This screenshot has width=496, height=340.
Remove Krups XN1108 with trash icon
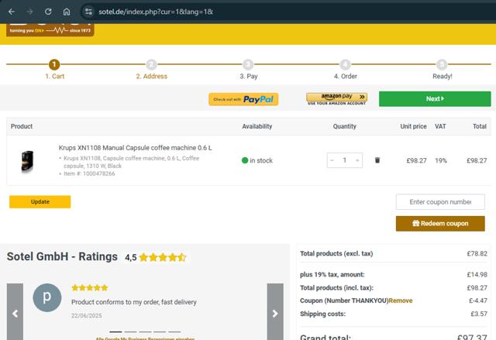click(377, 160)
